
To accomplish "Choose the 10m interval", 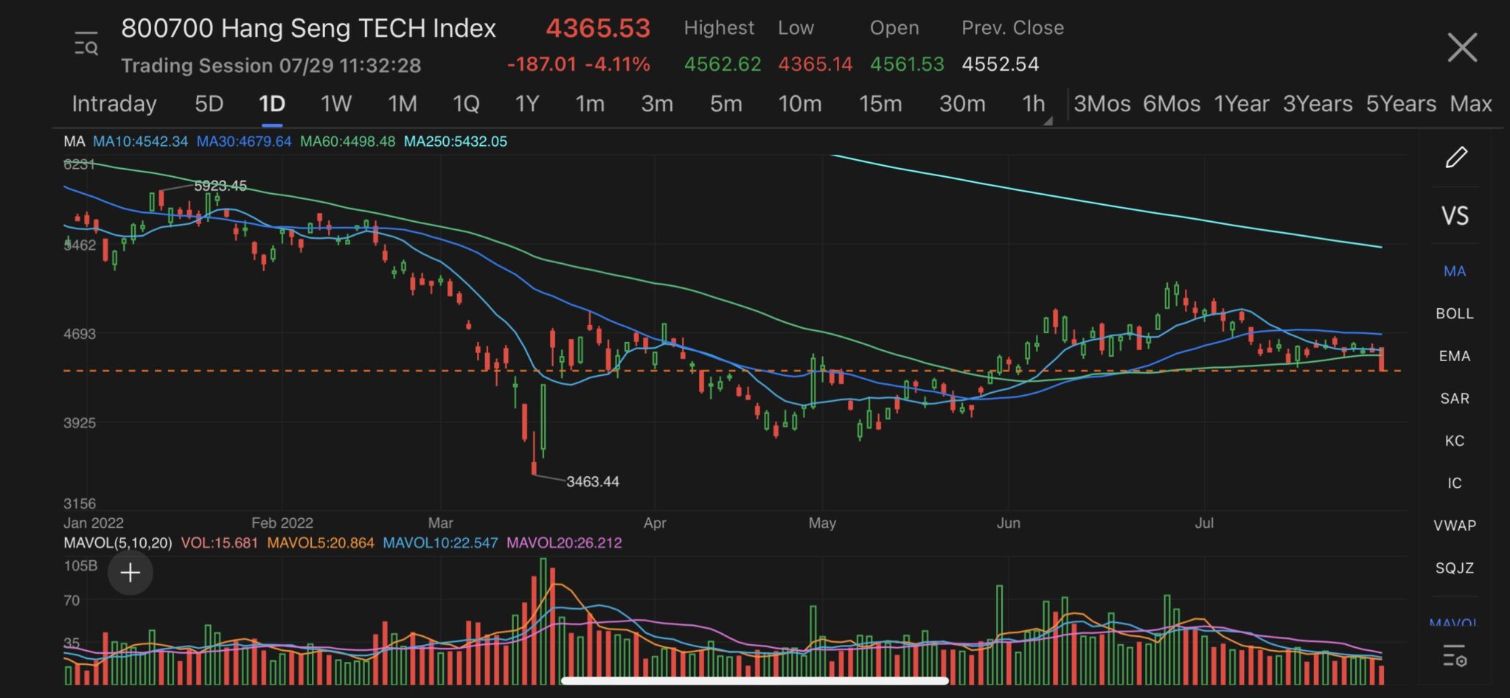I will coord(800,104).
